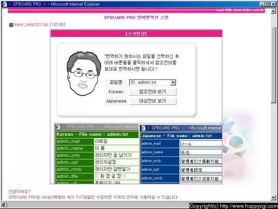Click the cartoon face portrait image
The image size is (278, 209).
pyautogui.click(x=83, y=74)
